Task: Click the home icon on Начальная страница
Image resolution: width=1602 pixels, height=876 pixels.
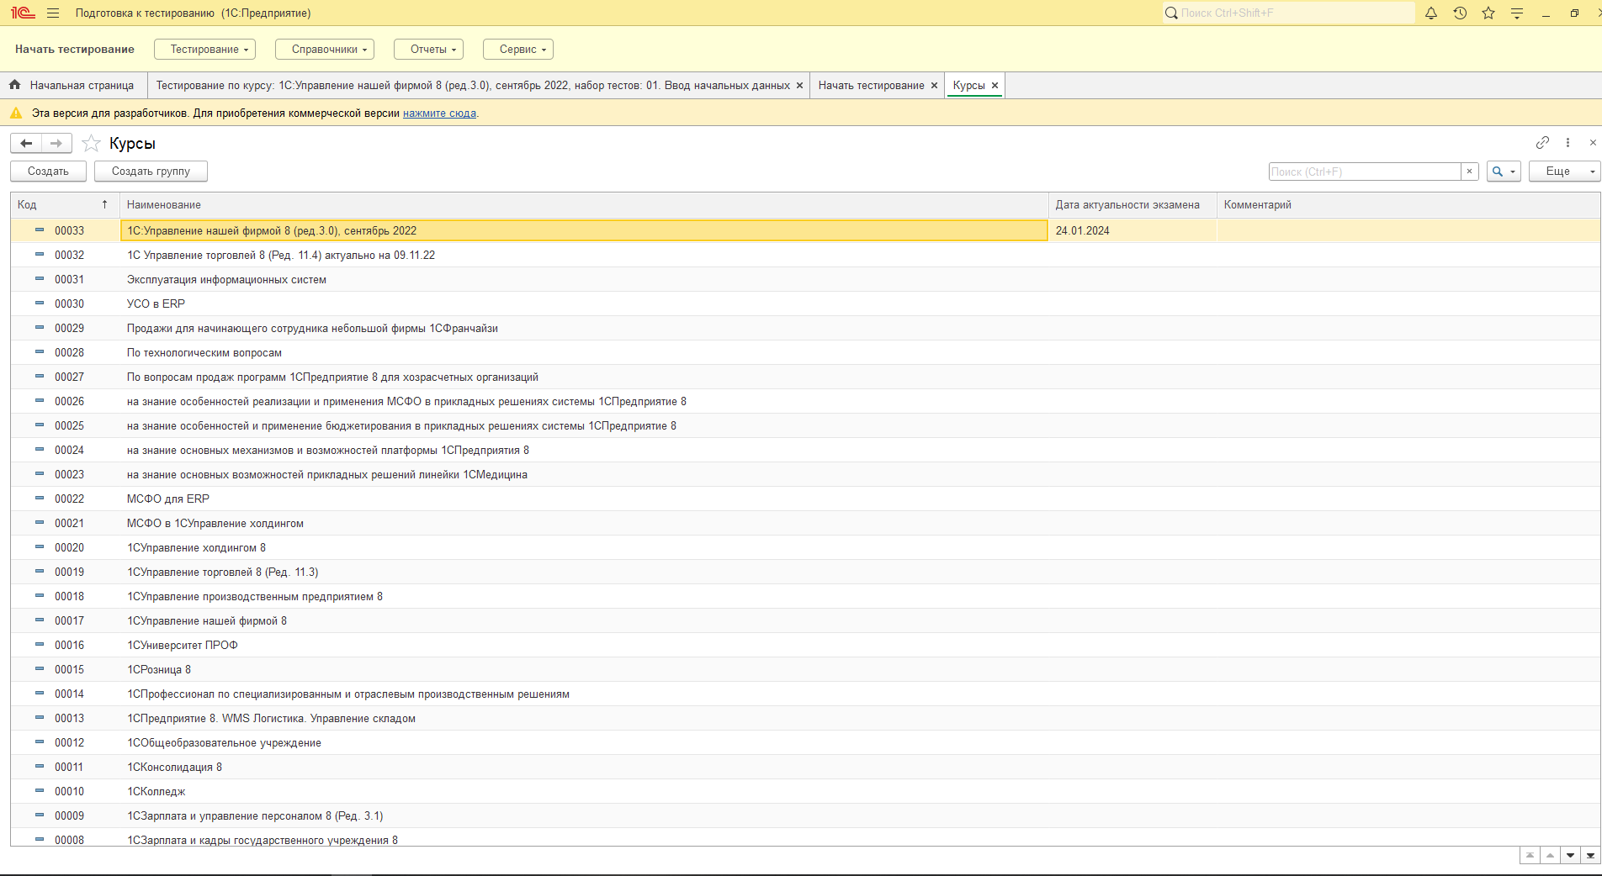Action: point(15,85)
